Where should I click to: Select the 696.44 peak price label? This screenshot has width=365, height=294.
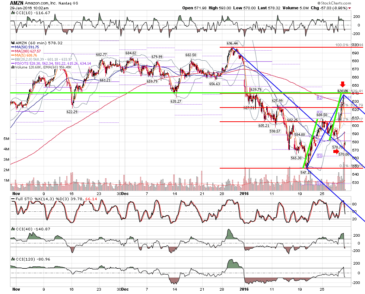point(232,44)
